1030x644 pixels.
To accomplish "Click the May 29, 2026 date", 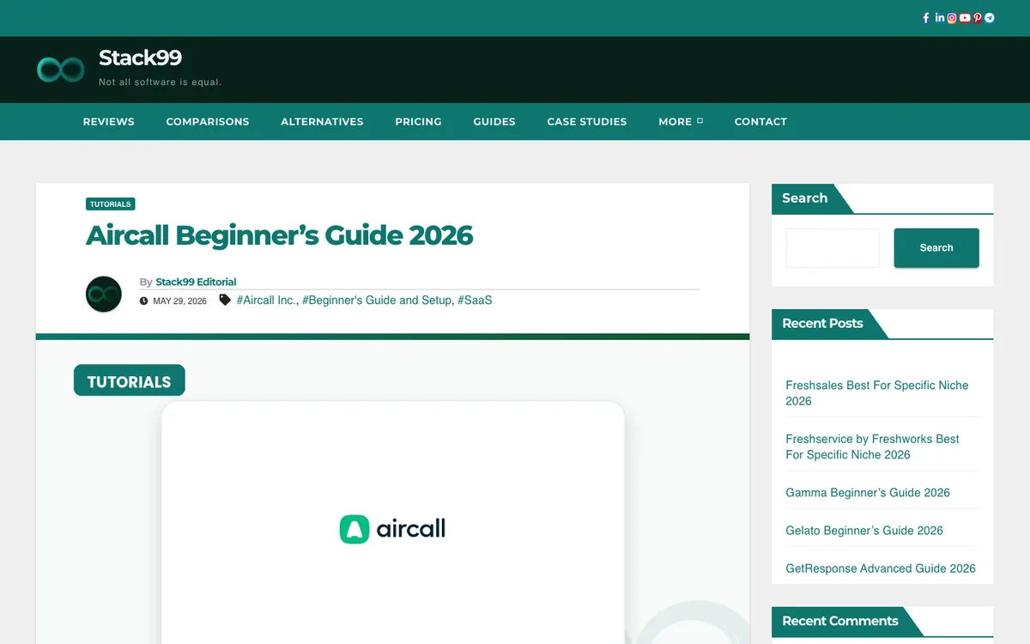I will coord(179,301).
